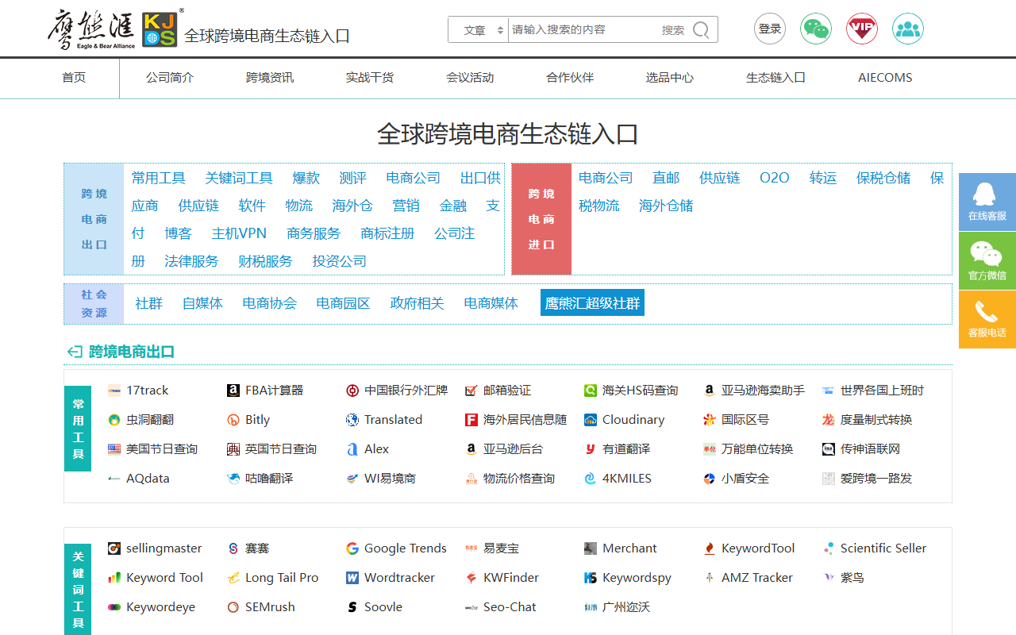1016x635 pixels.
Task: Select 主机VPN category link
Action: tap(239, 233)
